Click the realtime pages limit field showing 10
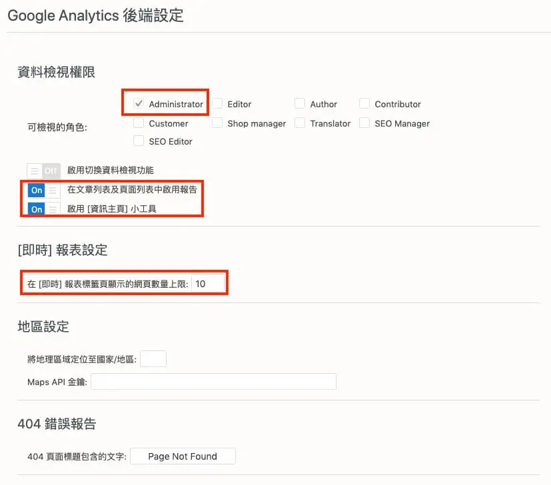Viewport: 551px width, 485px height. pyautogui.click(x=208, y=284)
